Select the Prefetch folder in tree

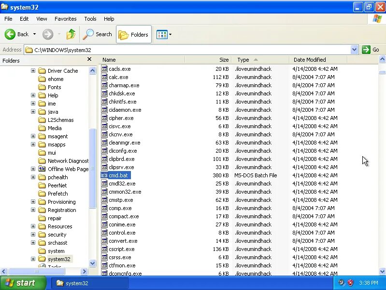point(57,194)
